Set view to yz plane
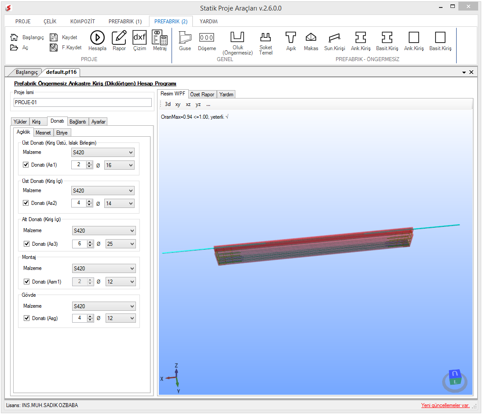The width and height of the screenshot is (483, 415). (x=198, y=104)
